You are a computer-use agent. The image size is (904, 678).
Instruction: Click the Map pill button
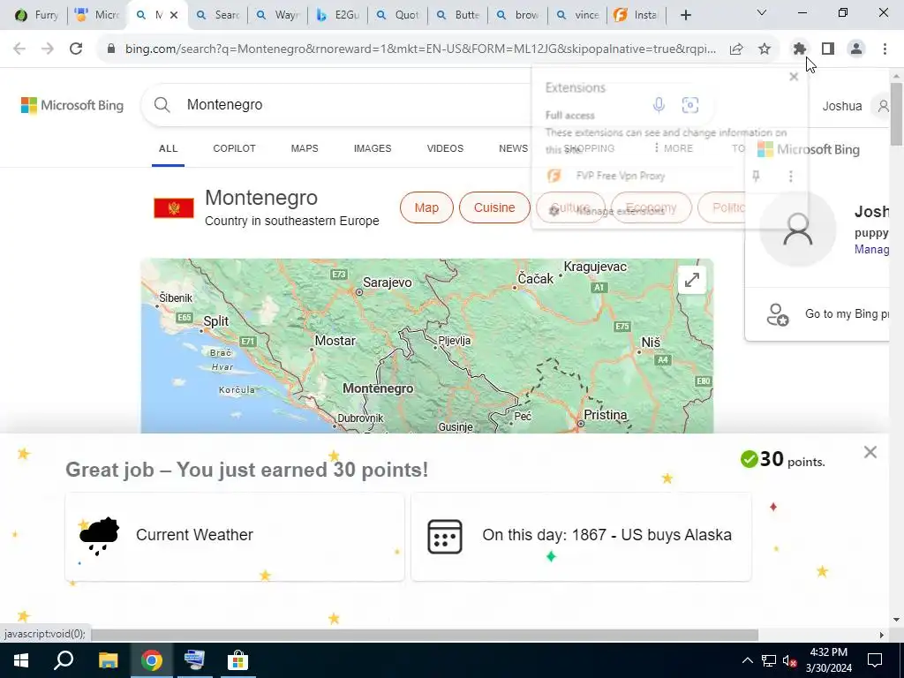[x=426, y=207]
